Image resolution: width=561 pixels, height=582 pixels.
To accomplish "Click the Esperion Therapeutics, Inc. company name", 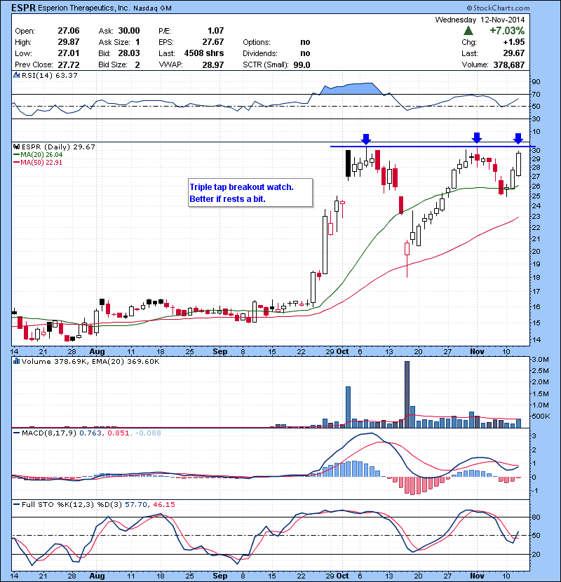I will 84,8.
